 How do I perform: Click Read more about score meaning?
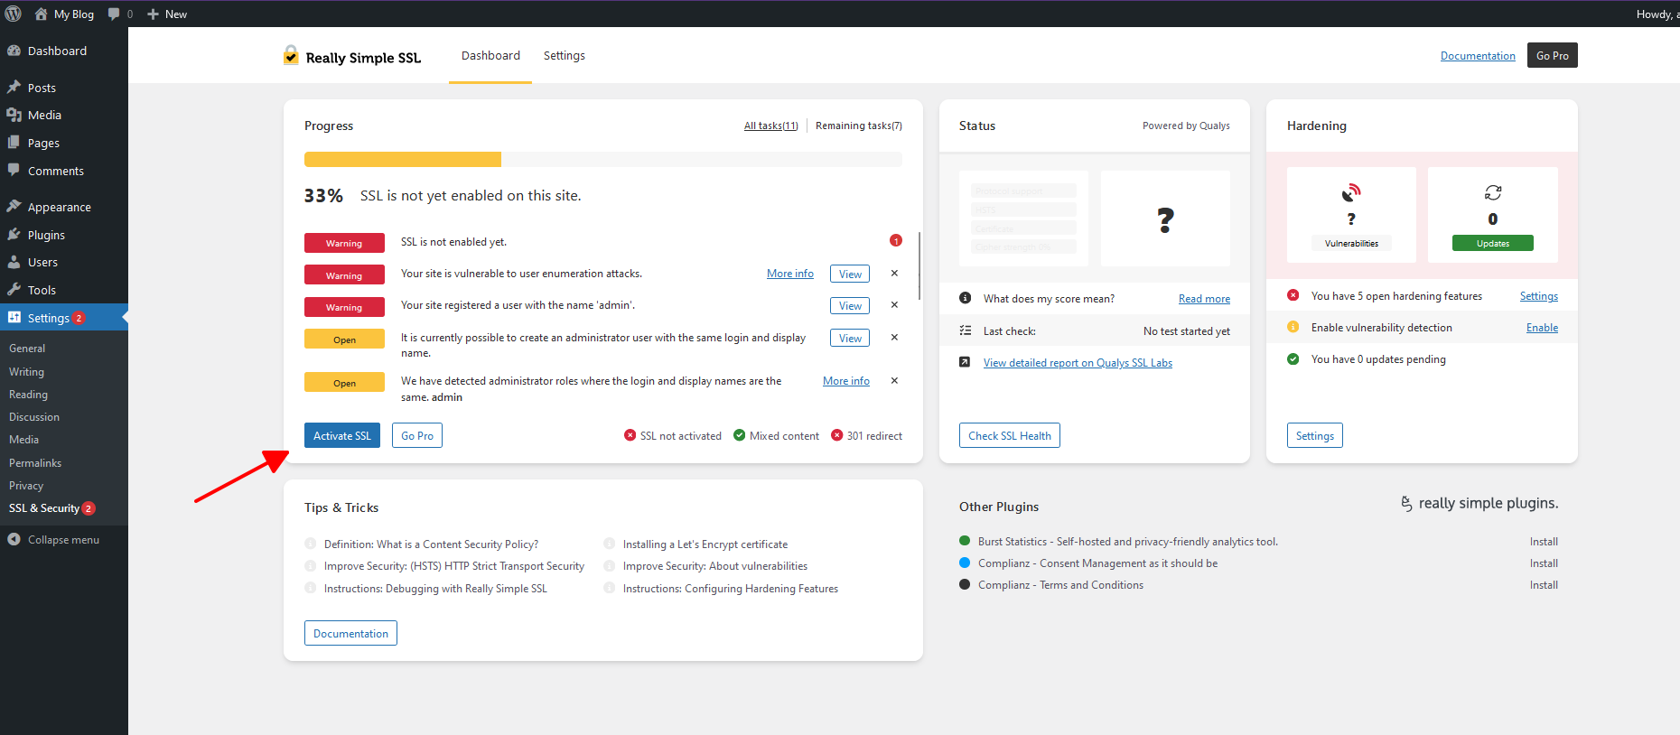tap(1204, 299)
